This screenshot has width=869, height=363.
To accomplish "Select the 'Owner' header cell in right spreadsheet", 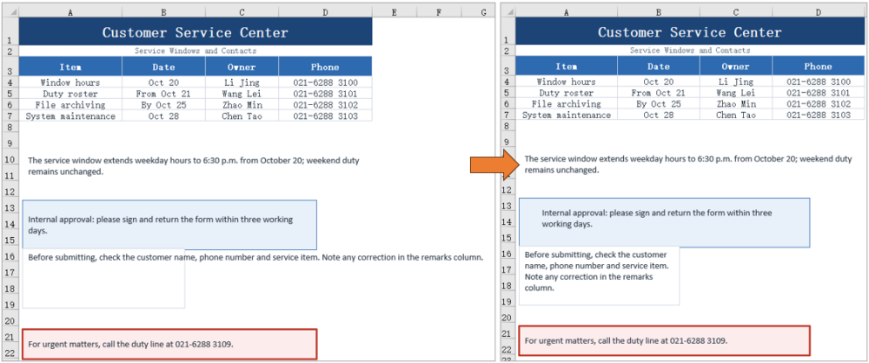I will [x=736, y=66].
